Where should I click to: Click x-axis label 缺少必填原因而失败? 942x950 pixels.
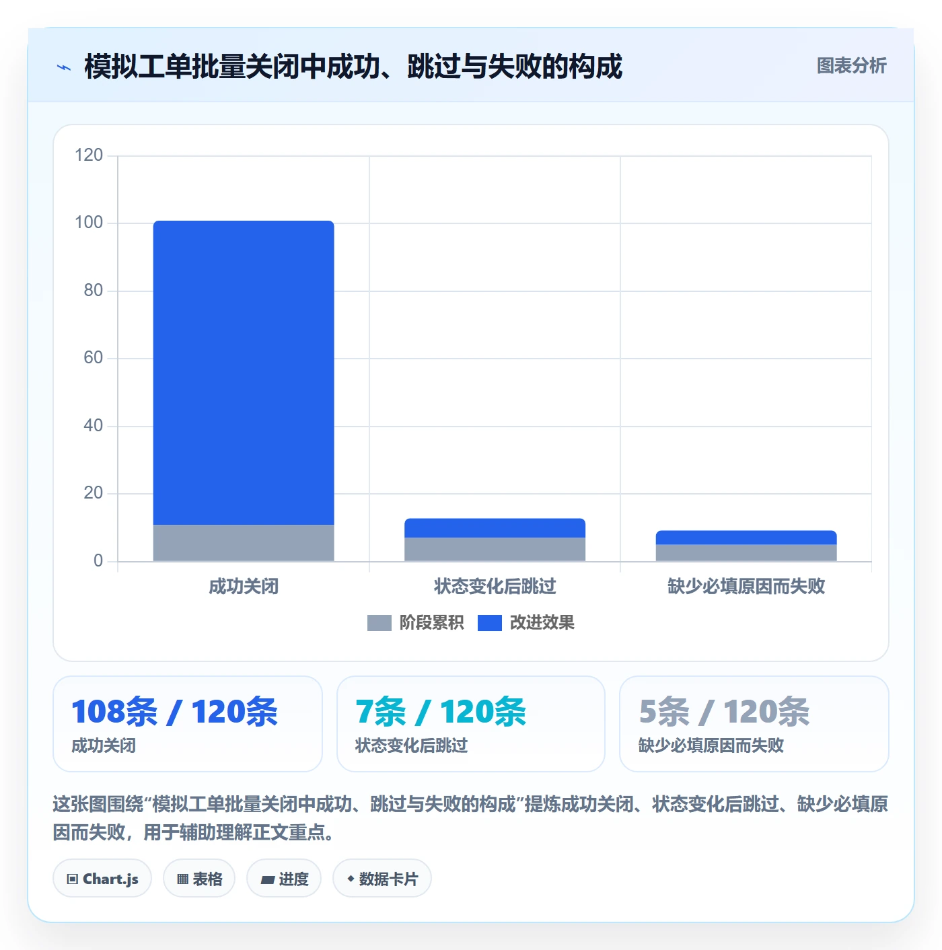coord(746,587)
